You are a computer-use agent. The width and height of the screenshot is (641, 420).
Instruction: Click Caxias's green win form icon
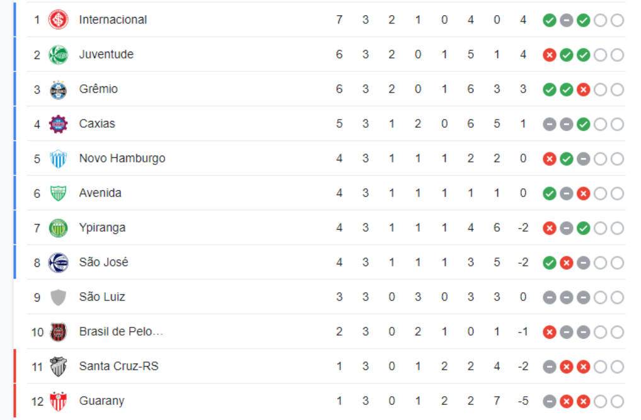(584, 124)
